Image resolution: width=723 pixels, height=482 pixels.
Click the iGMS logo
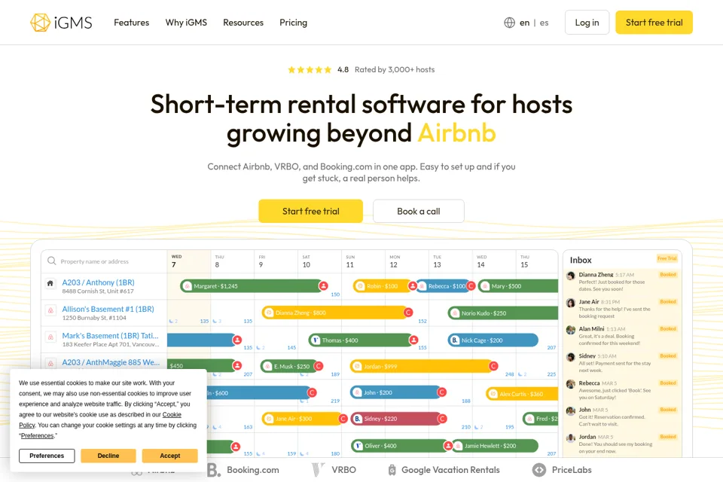pos(61,22)
